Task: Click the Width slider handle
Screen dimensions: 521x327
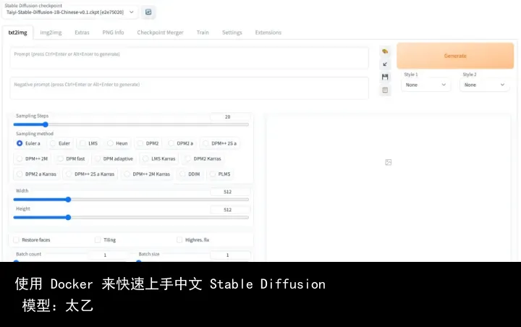Action: (x=68, y=200)
